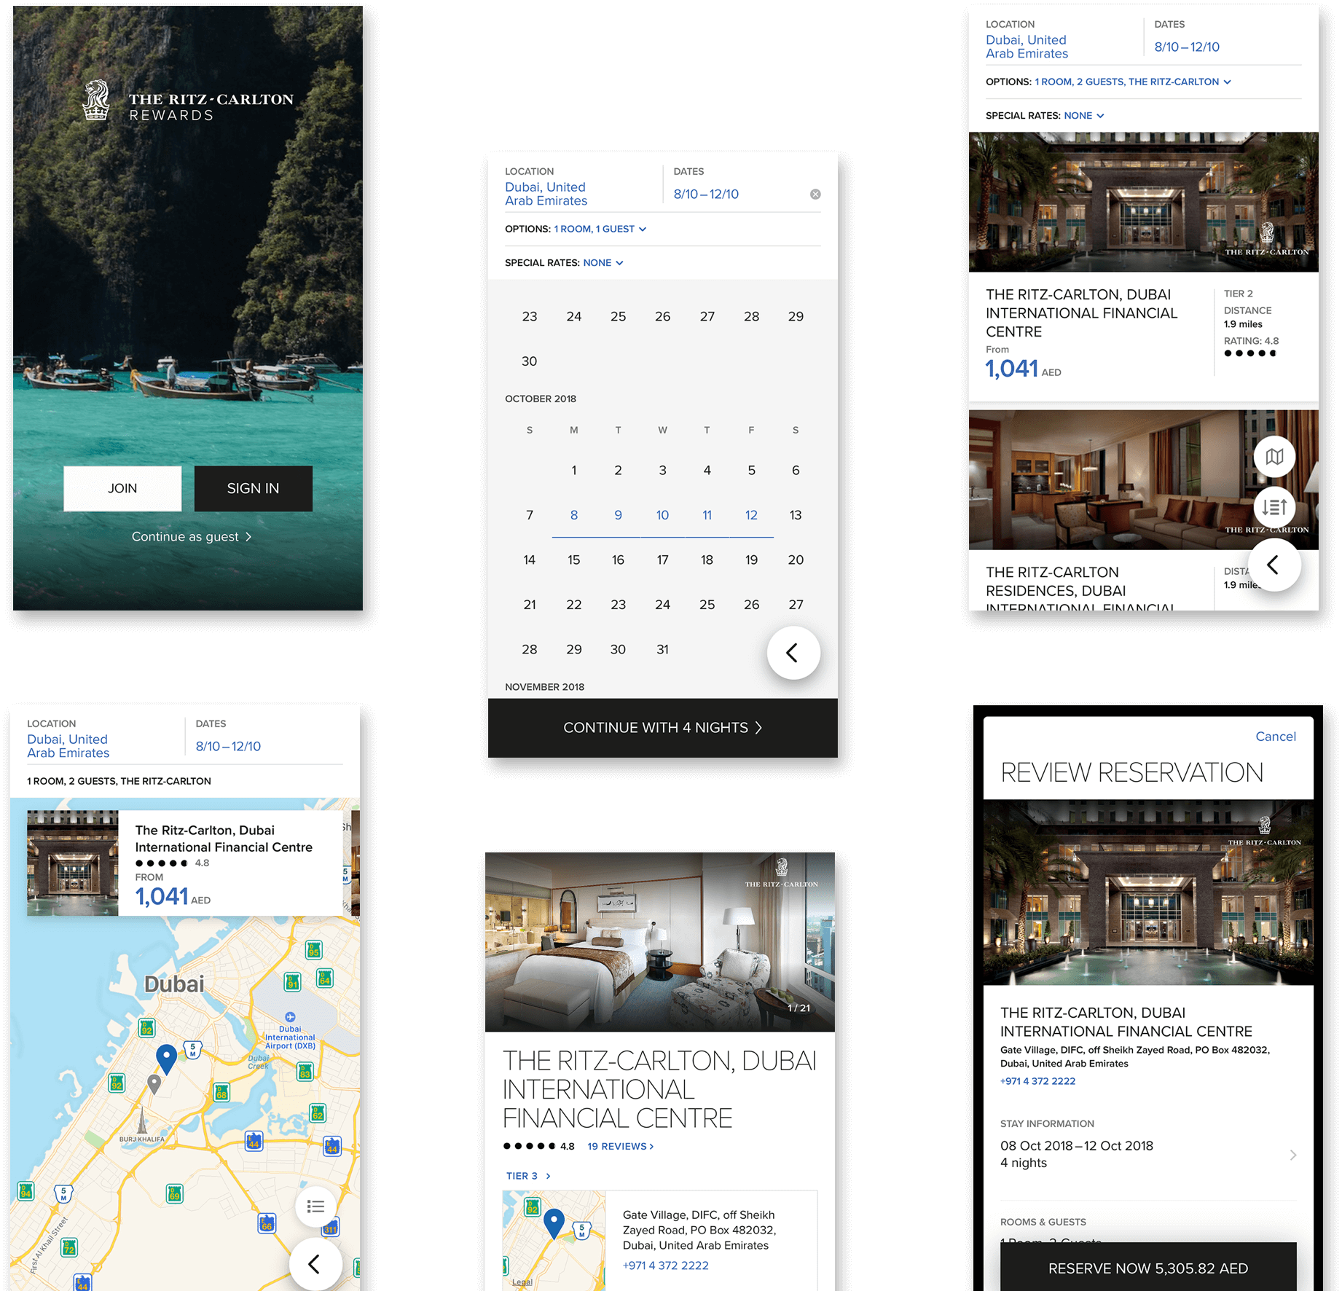Tap 1 ROOM, 2 GUESTS text on map screen
The width and height of the screenshot is (1342, 1291).
point(119,781)
